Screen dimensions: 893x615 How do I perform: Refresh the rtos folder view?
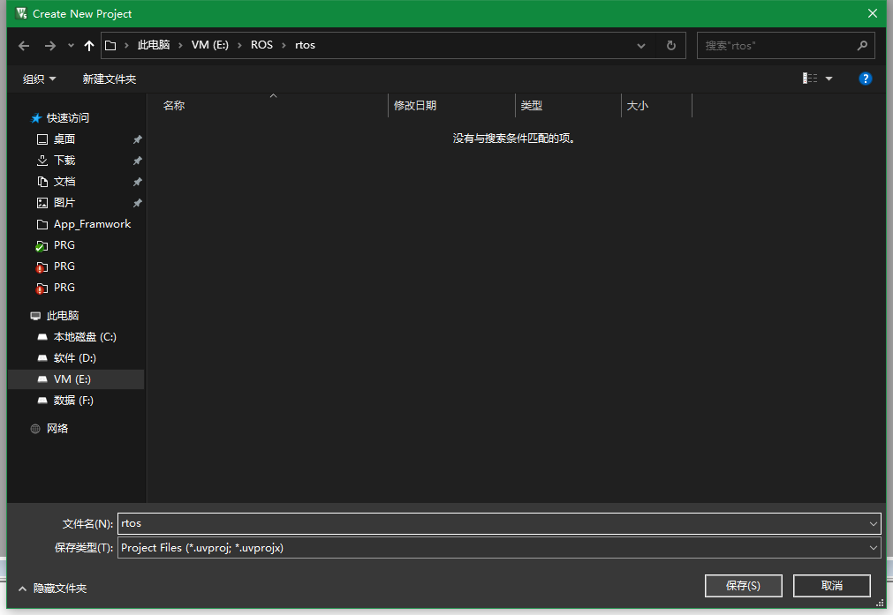click(x=671, y=46)
